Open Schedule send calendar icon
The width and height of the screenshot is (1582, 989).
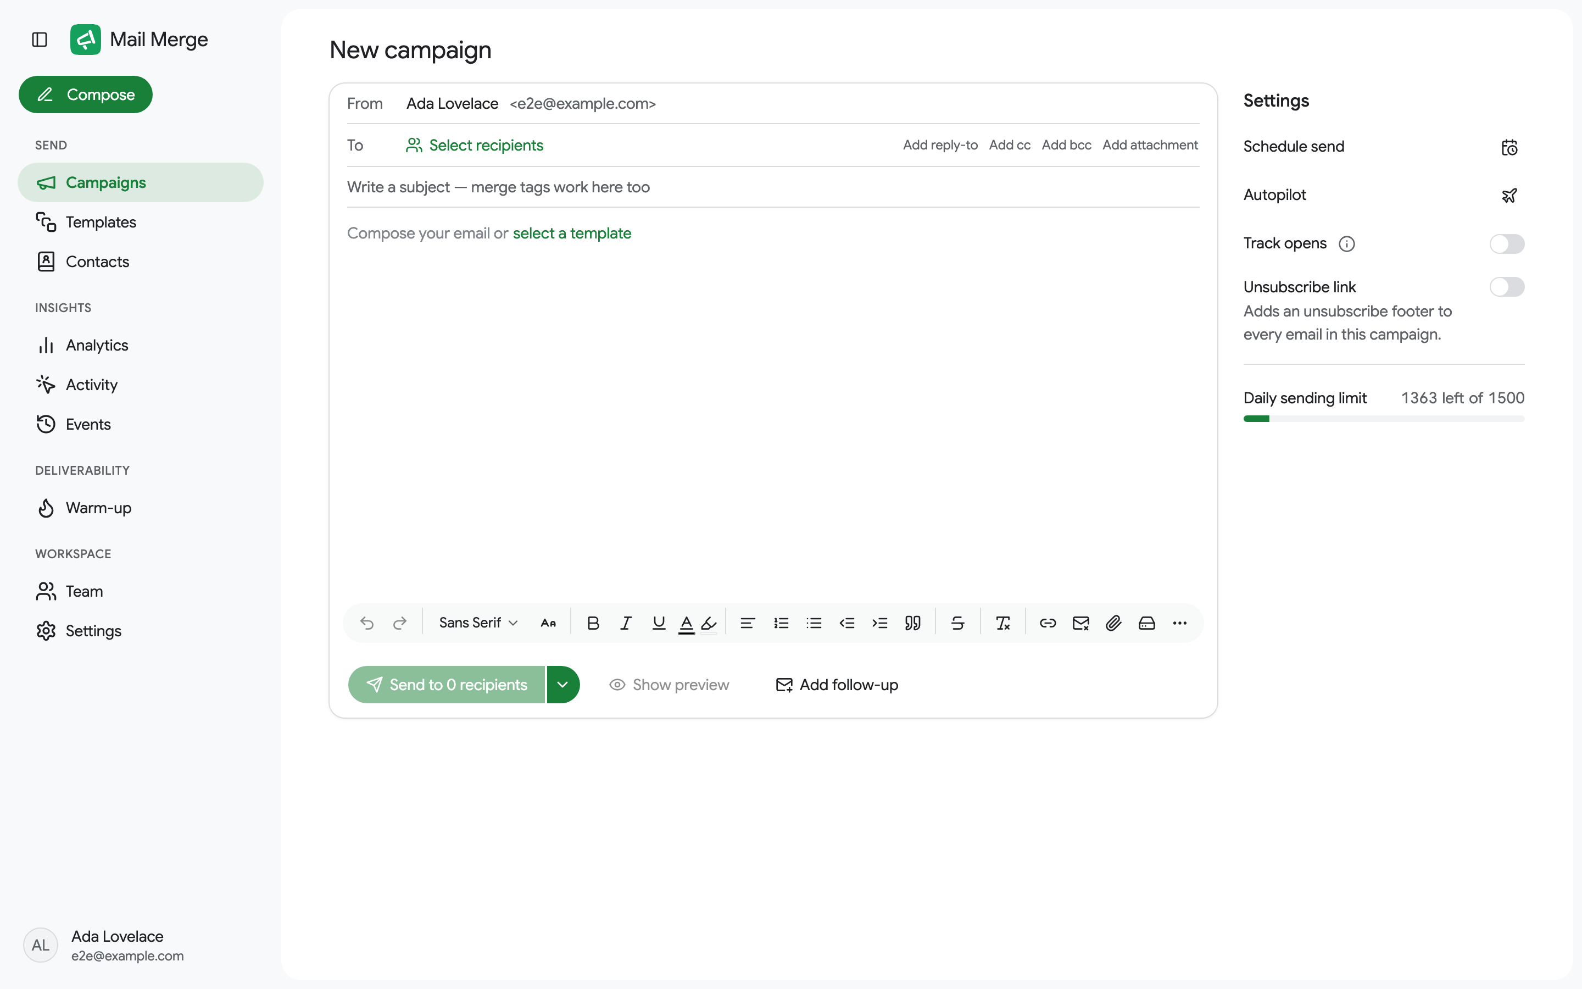[1509, 147]
